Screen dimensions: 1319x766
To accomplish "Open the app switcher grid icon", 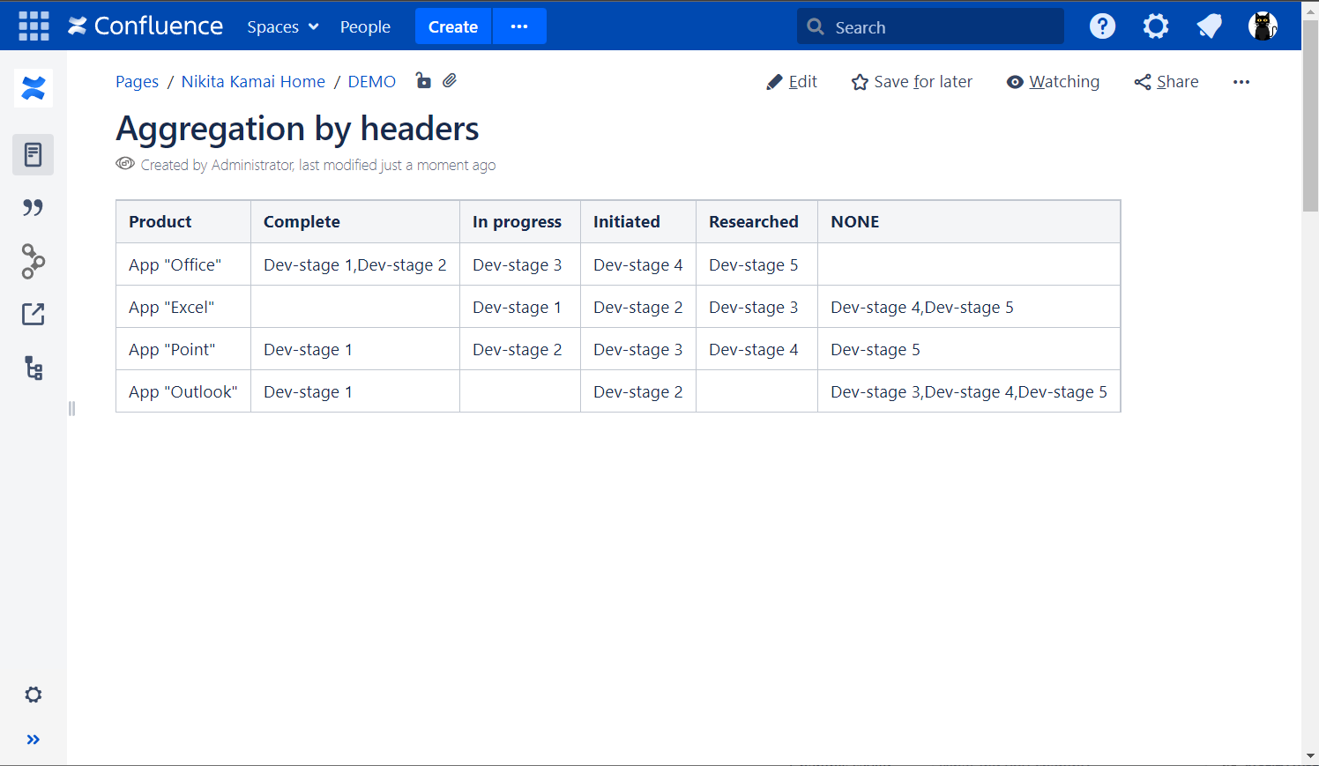I will pyautogui.click(x=34, y=26).
